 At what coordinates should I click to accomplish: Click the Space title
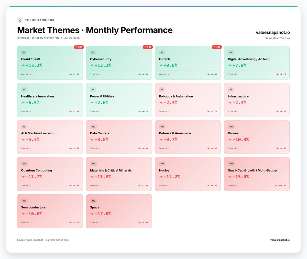point(95,207)
